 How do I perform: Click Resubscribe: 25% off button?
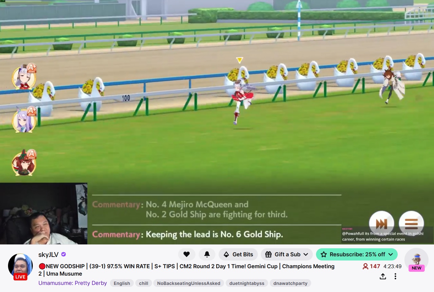tap(357, 254)
